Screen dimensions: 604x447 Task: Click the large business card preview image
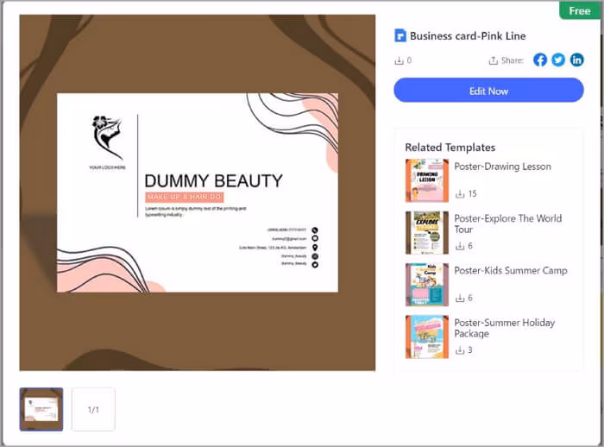coord(198,192)
